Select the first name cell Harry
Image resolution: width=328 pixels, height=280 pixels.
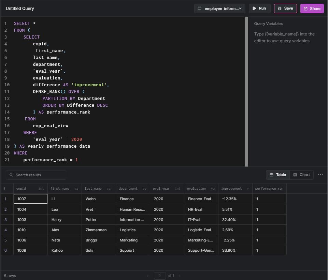click(x=65, y=220)
